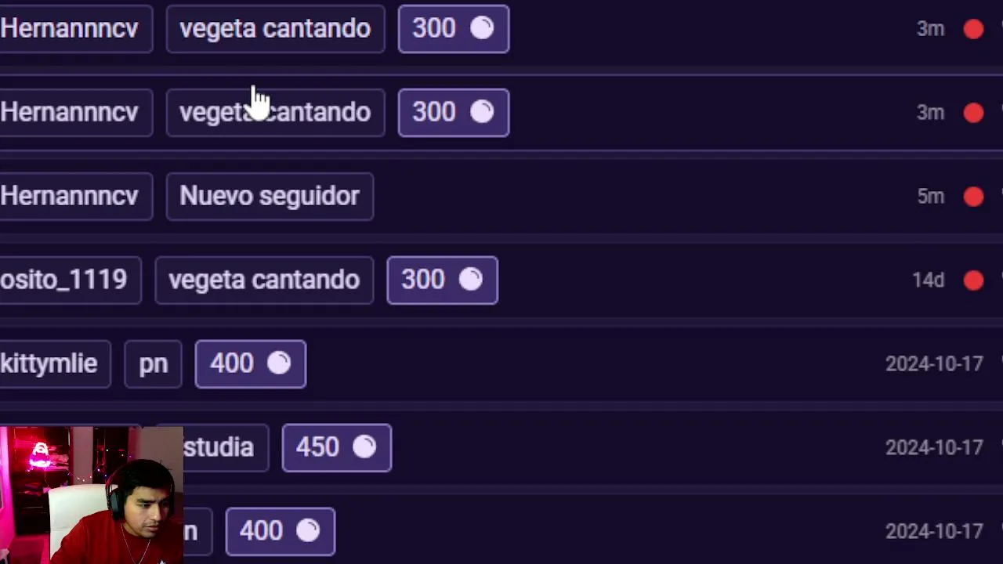
Task: Click the 2024-10-17 date in kittymlie's row
Action: (933, 363)
